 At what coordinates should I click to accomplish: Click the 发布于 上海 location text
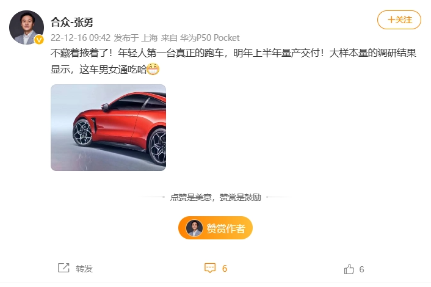(x=136, y=38)
